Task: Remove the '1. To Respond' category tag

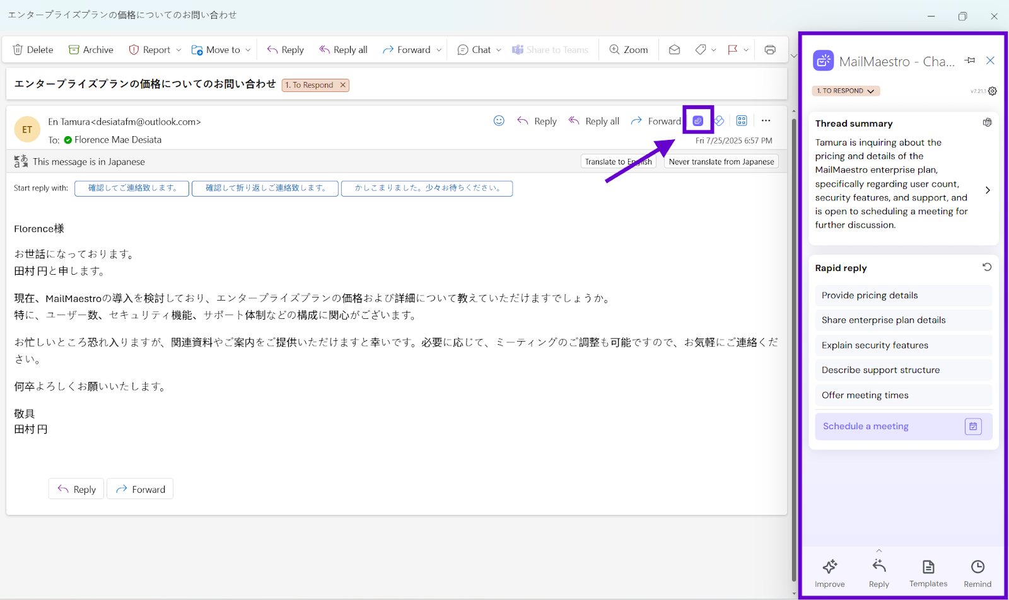Action: click(343, 85)
